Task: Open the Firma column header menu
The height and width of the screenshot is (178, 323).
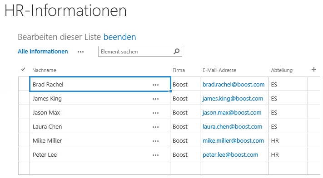Action: tap(179, 70)
